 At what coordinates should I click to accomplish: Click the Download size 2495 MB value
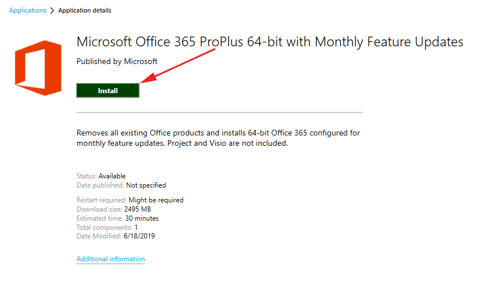point(137,209)
